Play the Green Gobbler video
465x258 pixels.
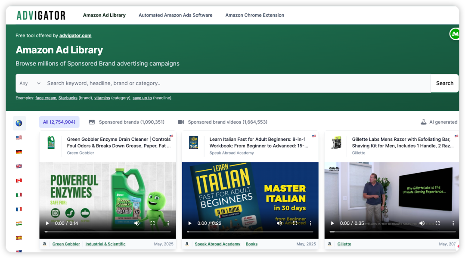(x=47, y=223)
